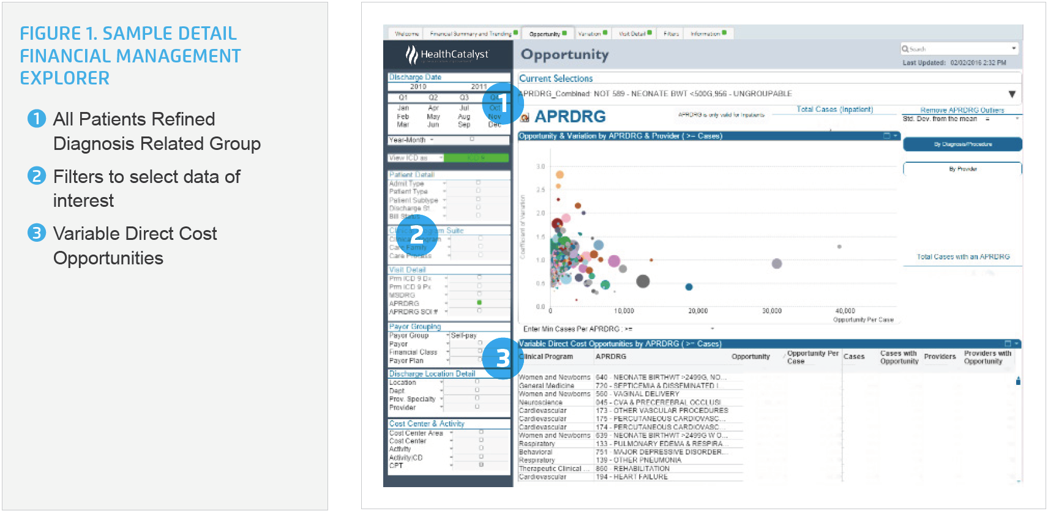Toggle the Prm ICD 9 Dx indicator
This screenshot has height=511, width=1048.
coord(479,278)
